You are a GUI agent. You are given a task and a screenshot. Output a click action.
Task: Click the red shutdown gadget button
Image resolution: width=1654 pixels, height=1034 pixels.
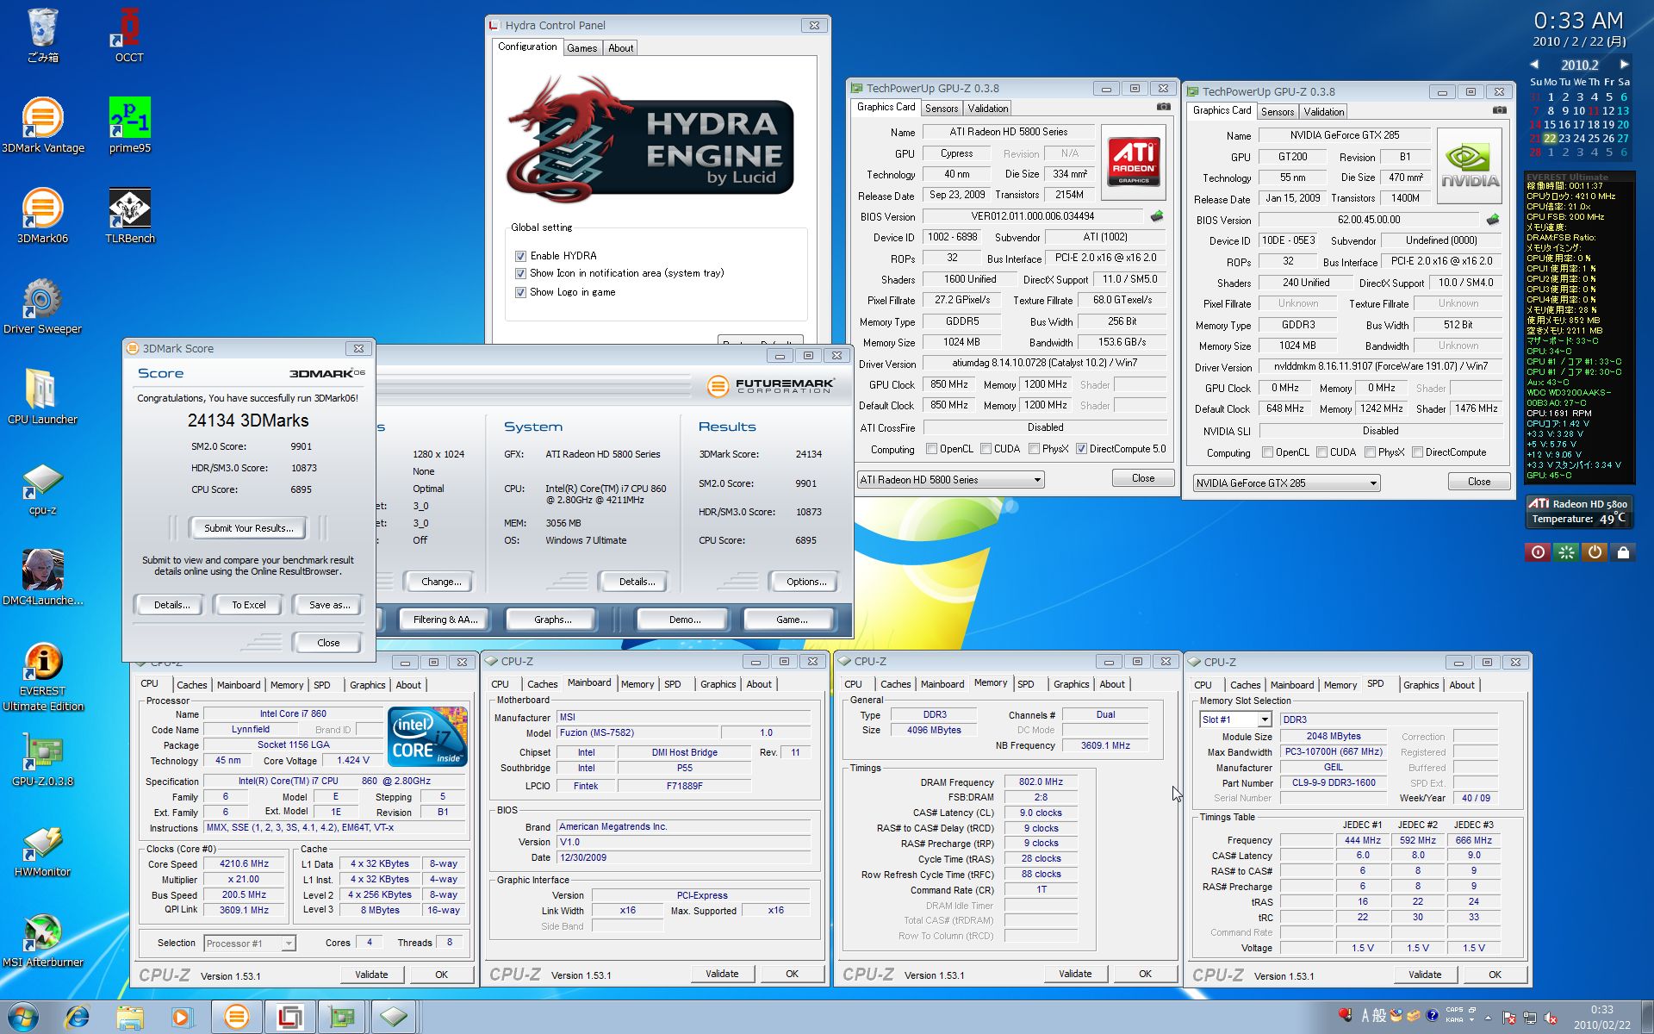[1538, 552]
